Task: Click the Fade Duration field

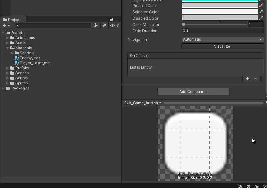Action: tap(223, 31)
